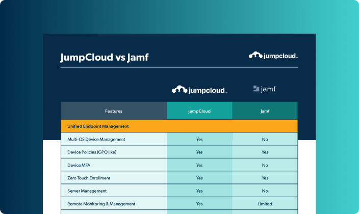Click the Device Policies (GPO like) label
The width and height of the screenshot is (359, 214).
pyautogui.click(x=92, y=152)
